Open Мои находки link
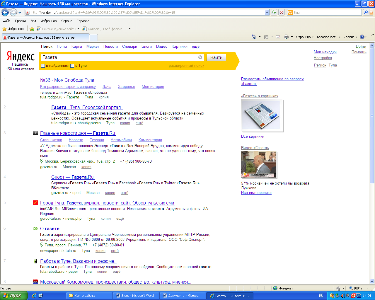375x300 pixels. 325,52
